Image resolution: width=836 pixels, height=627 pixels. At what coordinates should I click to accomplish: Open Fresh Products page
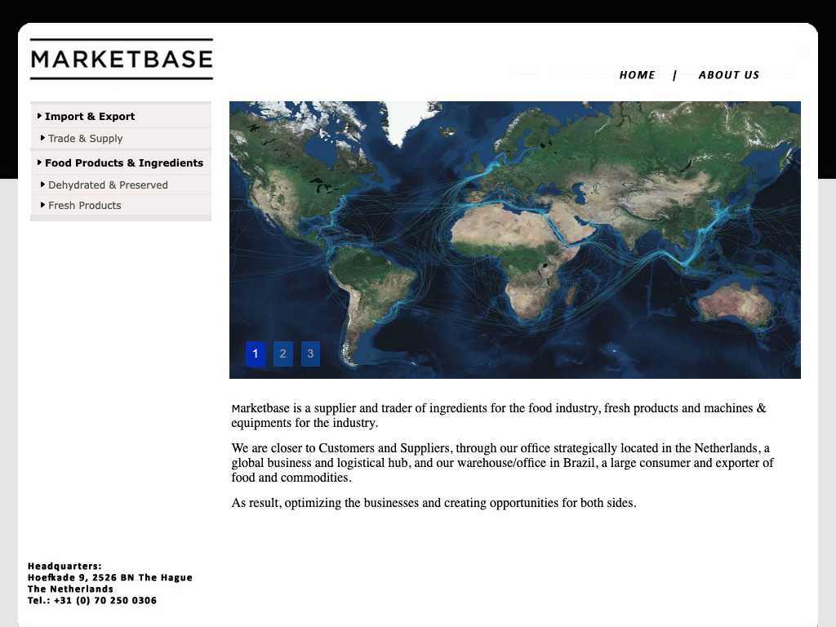click(x=85, y=206)
